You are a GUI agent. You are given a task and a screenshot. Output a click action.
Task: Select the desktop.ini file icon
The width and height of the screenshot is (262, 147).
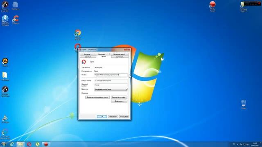click(16, 6)
